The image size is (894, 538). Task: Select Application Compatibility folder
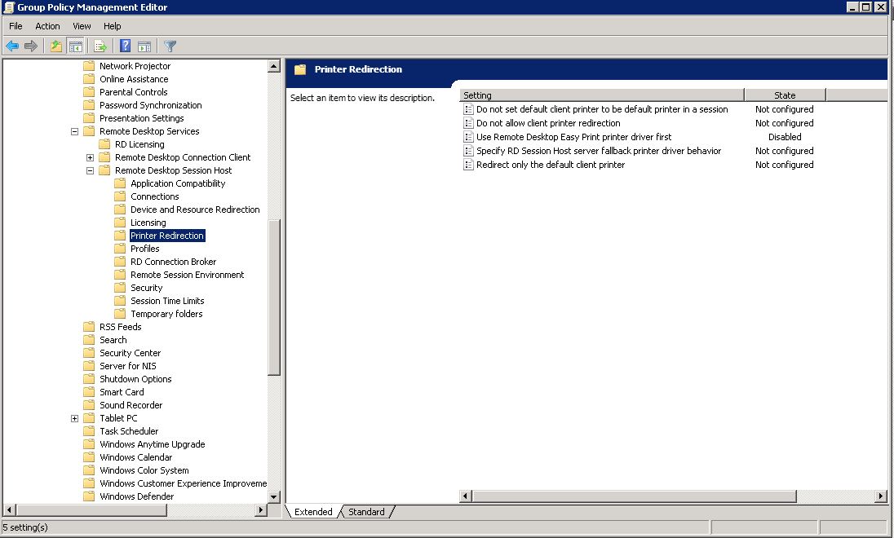pos(178,183)
